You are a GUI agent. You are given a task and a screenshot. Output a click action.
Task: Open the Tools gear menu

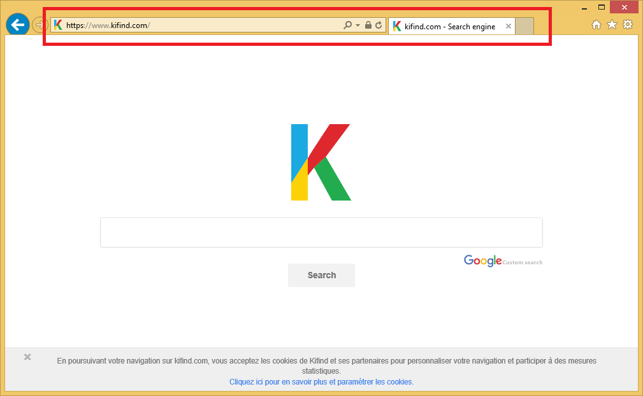[x=628, y=25]
